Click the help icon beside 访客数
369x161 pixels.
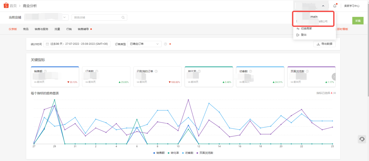pyautogui.click(x=251, y=71)
